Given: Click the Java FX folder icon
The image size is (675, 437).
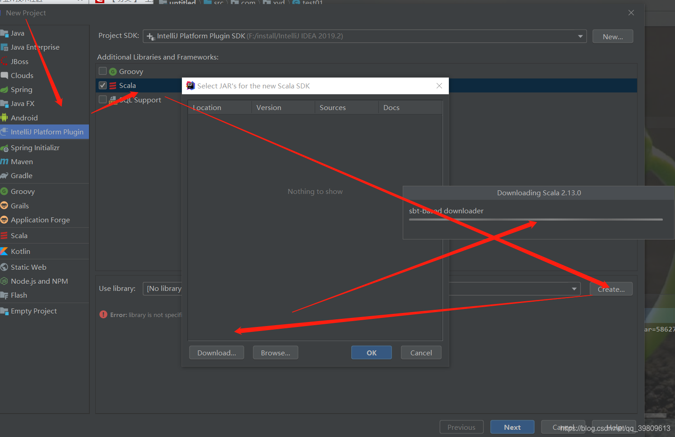Looking at the screenshot, I should point(5,104).
